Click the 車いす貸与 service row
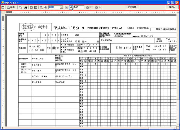This screenshot has height=130, width=180. coord(37,82)
